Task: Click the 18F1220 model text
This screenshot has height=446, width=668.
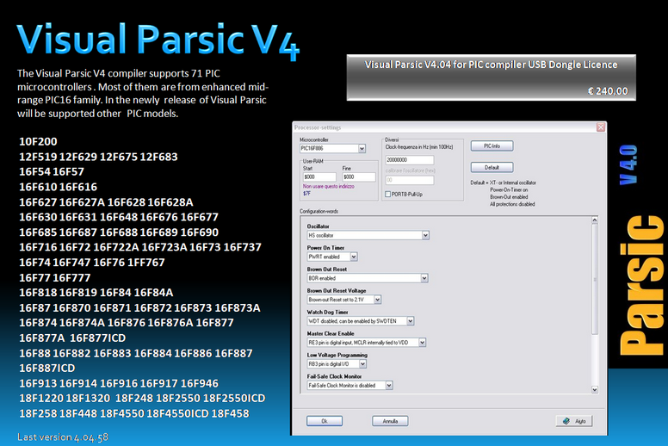Action: 41,399
